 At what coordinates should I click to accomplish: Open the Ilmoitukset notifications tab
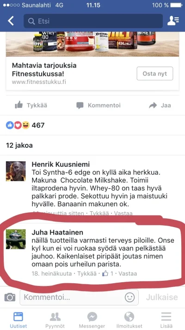[129, 320]
